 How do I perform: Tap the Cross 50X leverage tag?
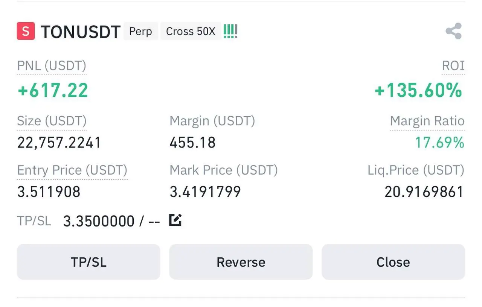click(191, 31)
